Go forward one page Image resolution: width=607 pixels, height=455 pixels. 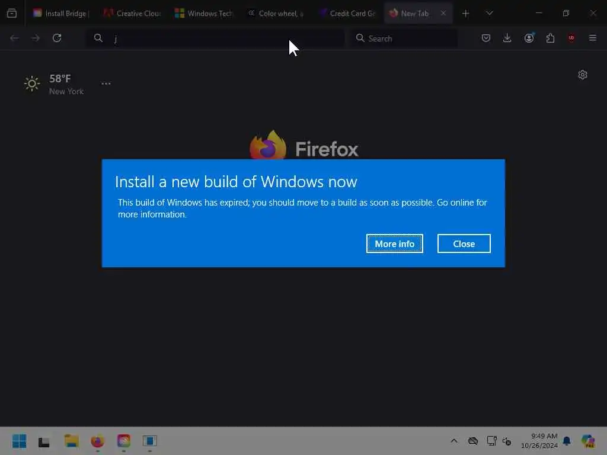click(35, 38)
